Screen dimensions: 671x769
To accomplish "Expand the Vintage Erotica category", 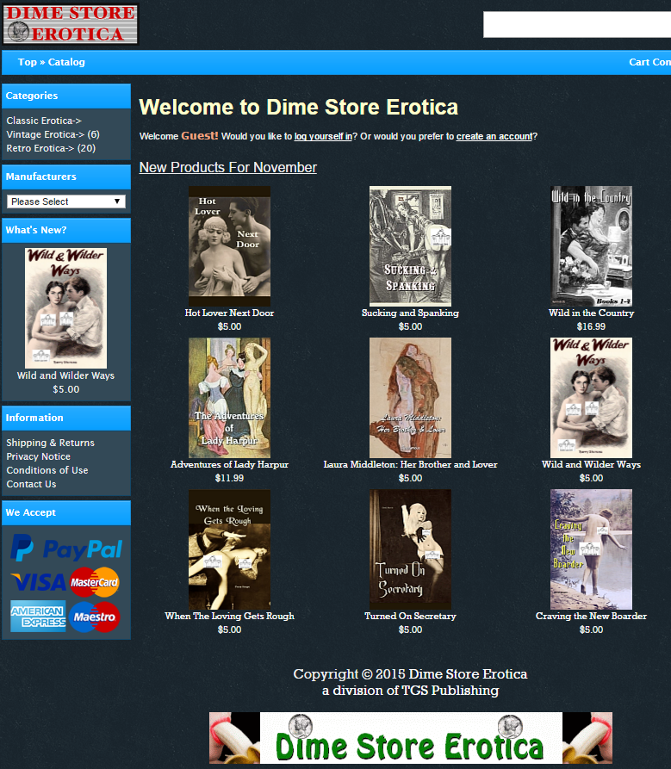I will (45, 134).
